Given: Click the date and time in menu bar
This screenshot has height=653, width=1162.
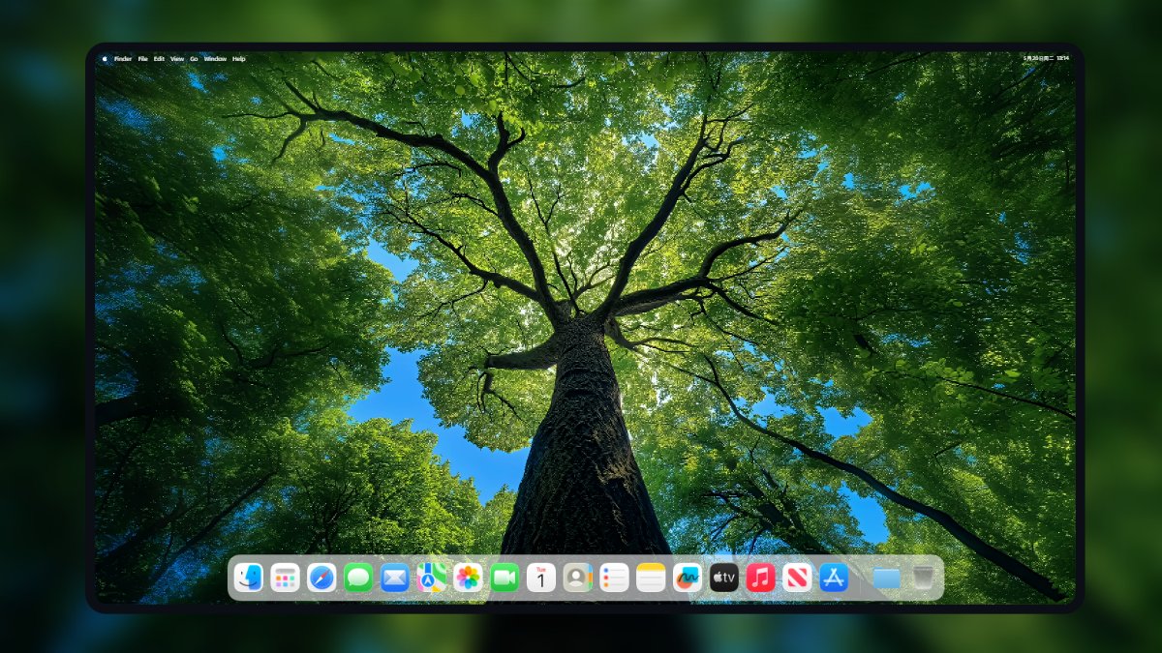Looking at the screenshot, I should click(1046, 59).
